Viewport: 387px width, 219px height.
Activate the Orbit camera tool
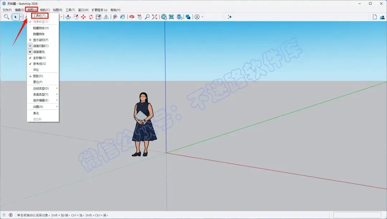pos(132,17)
